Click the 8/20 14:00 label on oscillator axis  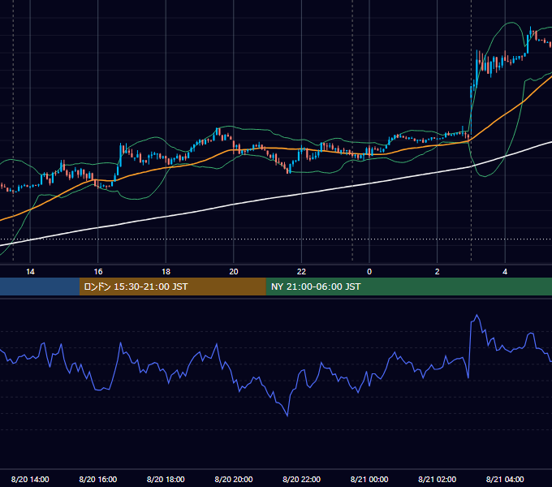[x=30, y=479]
